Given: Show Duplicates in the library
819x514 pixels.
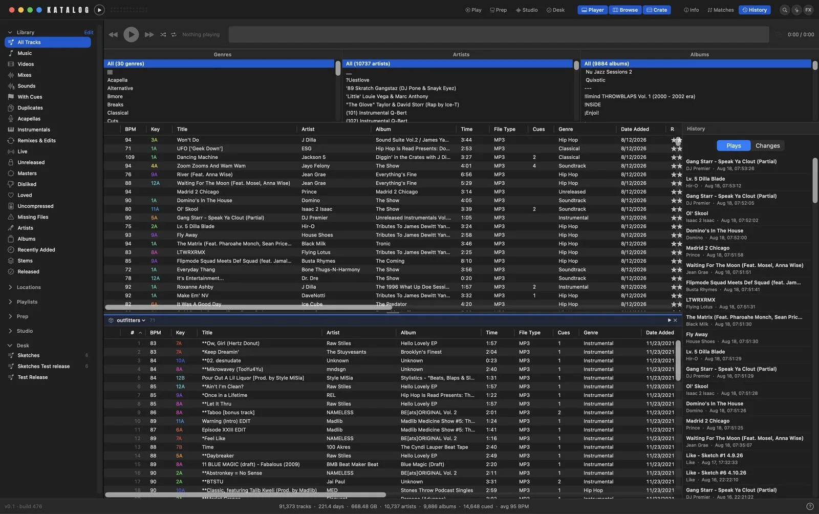Looking at the screenshot, I should pyautogui.click(x=48, y=108).
